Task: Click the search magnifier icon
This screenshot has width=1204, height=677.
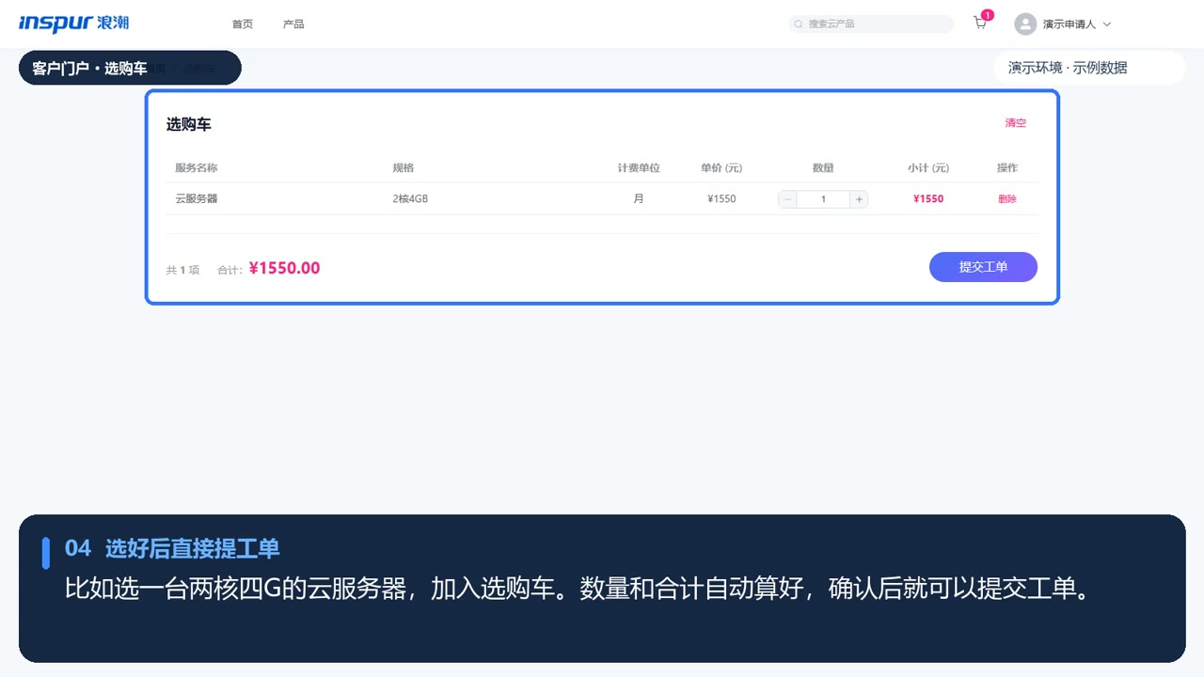Action: coord(799,24)
